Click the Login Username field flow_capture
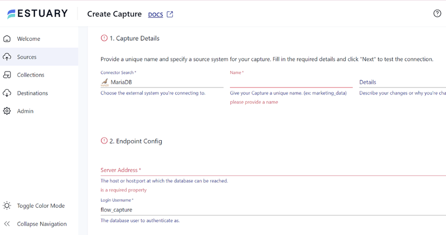This screenshot has width=446, height=235. click(x=273, y=210)
